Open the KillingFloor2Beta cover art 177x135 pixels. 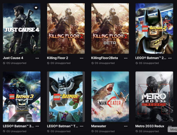pyautogui.click(x=110, y=28)
